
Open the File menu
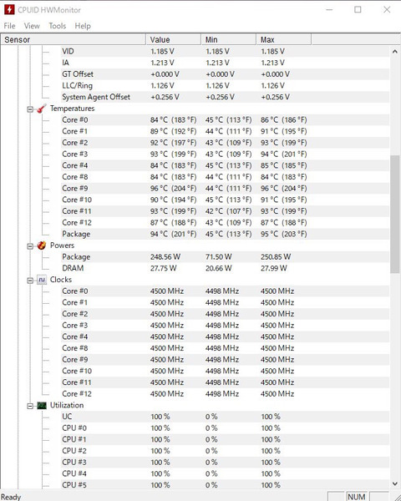9,26
